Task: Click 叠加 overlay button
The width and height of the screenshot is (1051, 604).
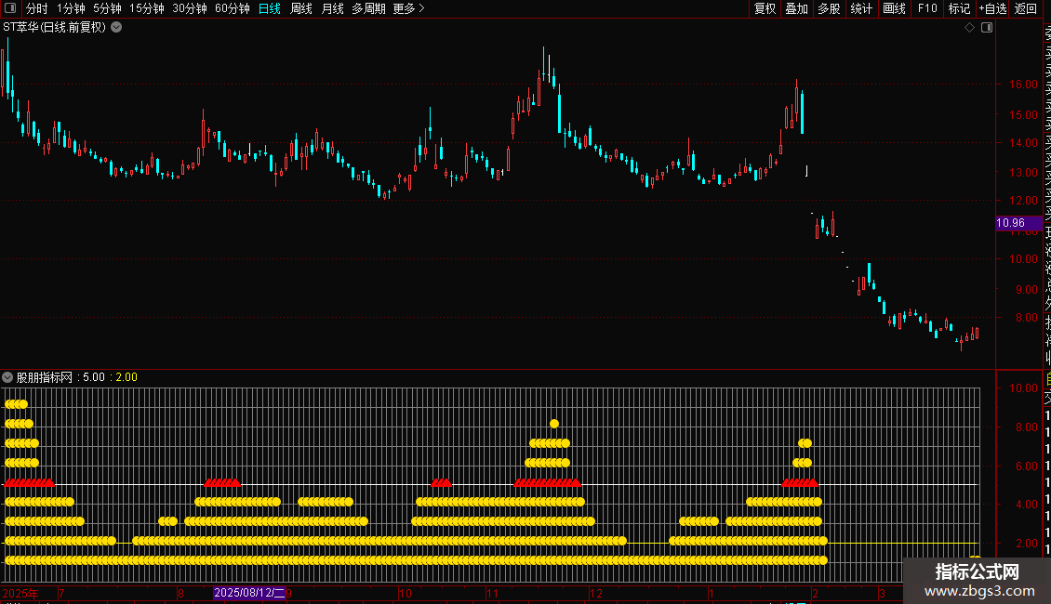Action: [796, 9]
